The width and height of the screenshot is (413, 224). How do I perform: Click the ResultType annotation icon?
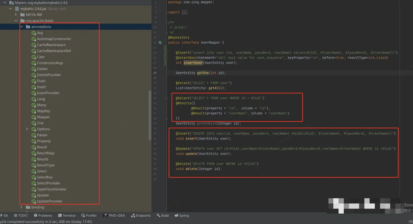(x=34, y=165)
